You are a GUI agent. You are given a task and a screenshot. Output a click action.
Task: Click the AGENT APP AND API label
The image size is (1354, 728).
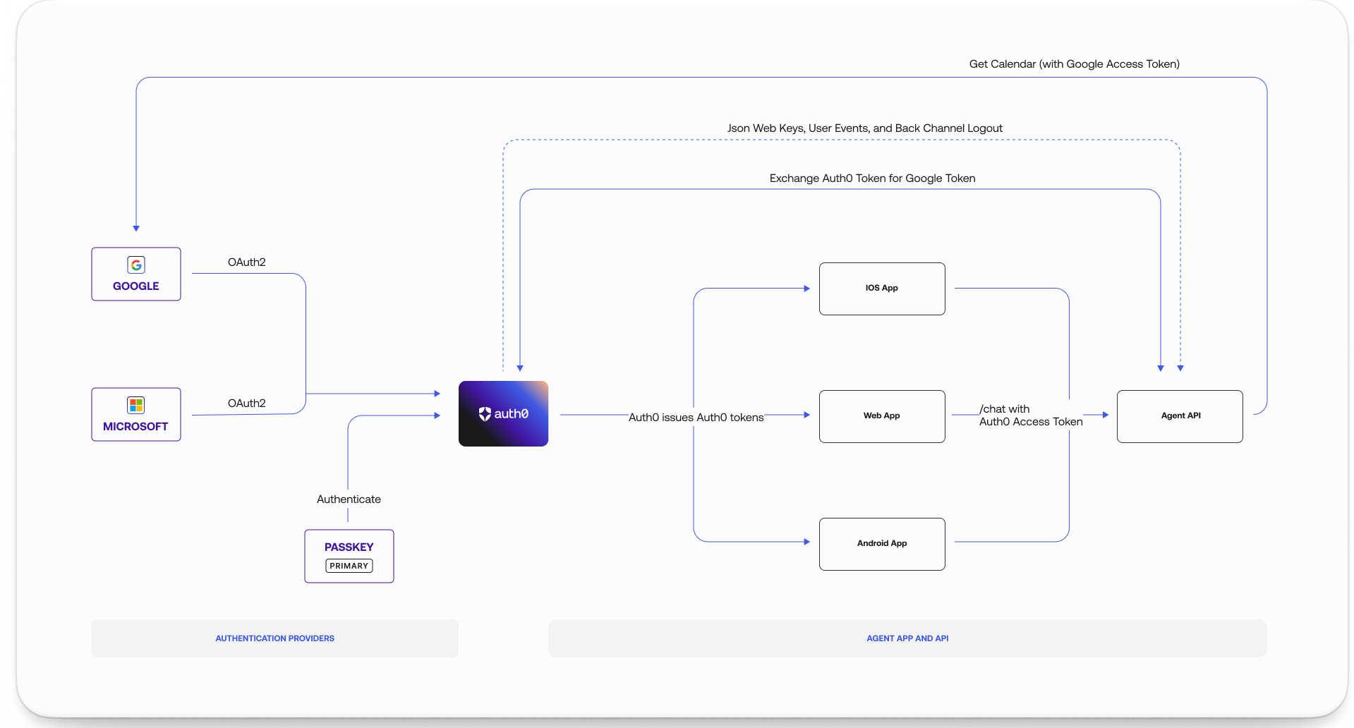[907, 638]
